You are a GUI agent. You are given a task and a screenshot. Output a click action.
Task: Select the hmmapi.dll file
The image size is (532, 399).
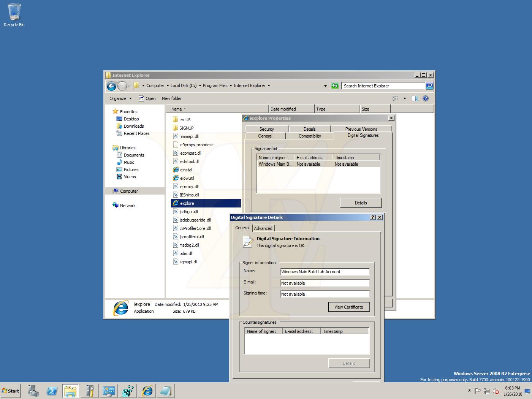pos(186,136)
